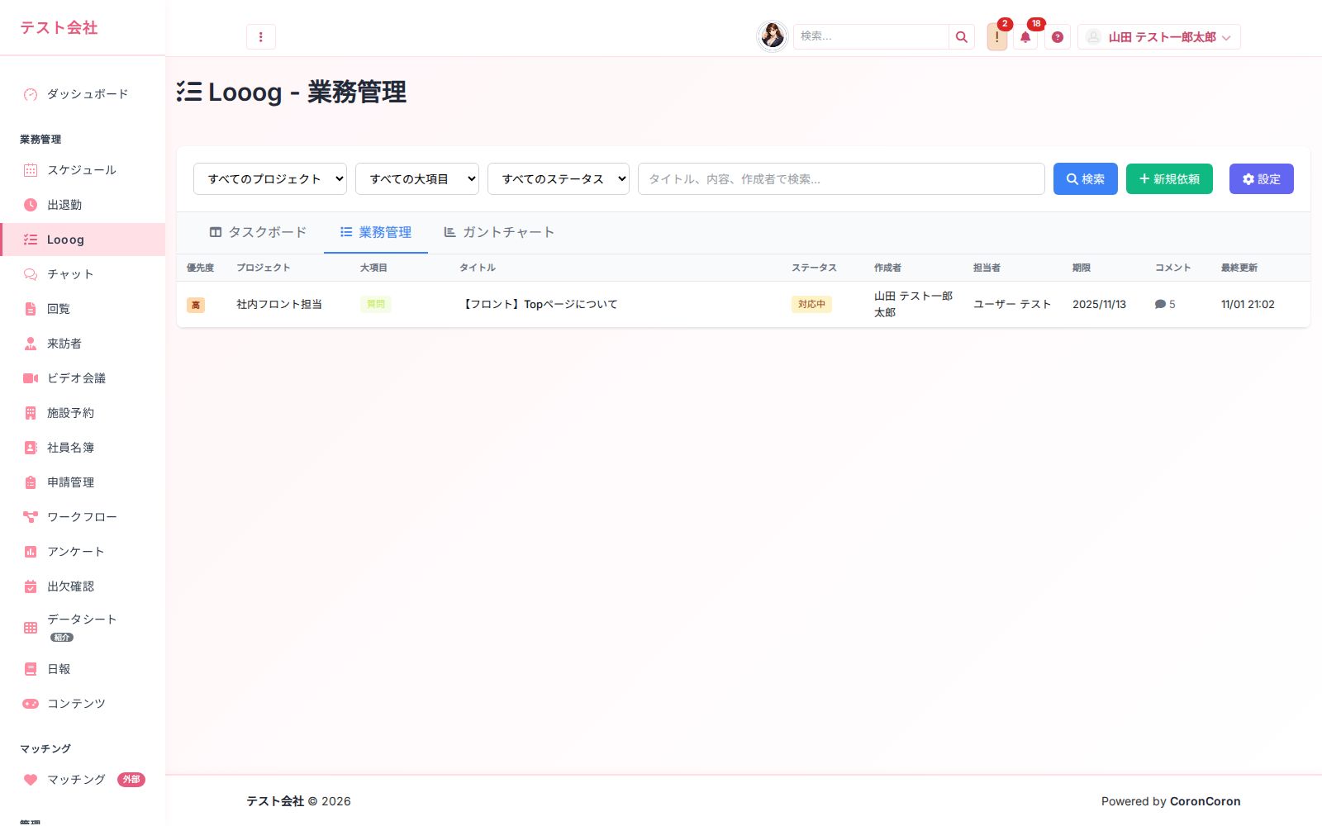Click the ビデオ会議 camera icon
Image resolution: width=1322 pixels, height=826 pixels.
tap(31, 378)
